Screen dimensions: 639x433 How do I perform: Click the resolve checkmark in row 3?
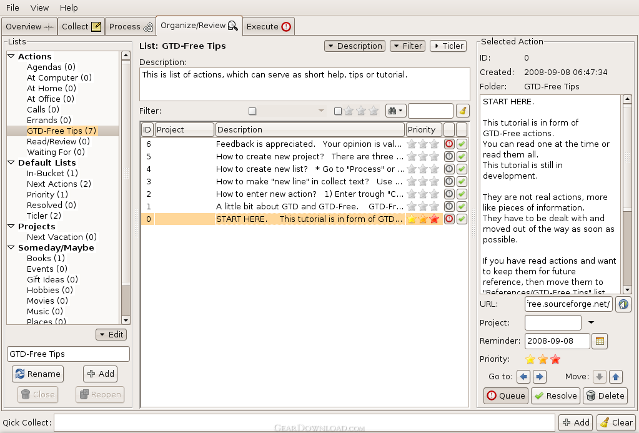[462, 181]
